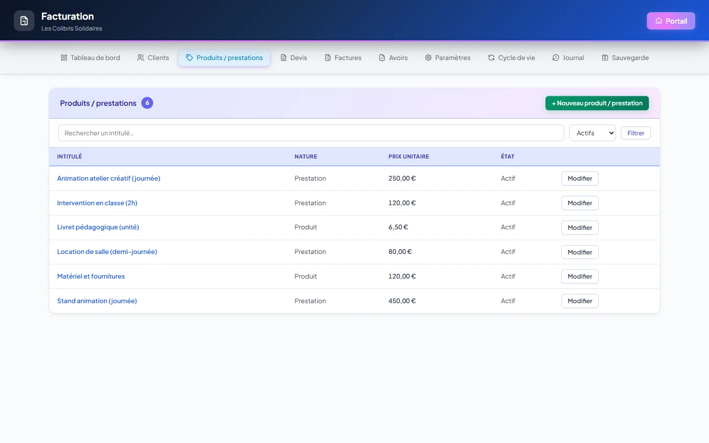Click the Produits / prestations tag icon

[x=190, y=58]
